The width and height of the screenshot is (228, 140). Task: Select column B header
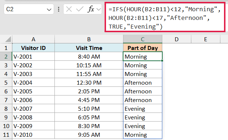pyautogui.click(x=89, y=39)
